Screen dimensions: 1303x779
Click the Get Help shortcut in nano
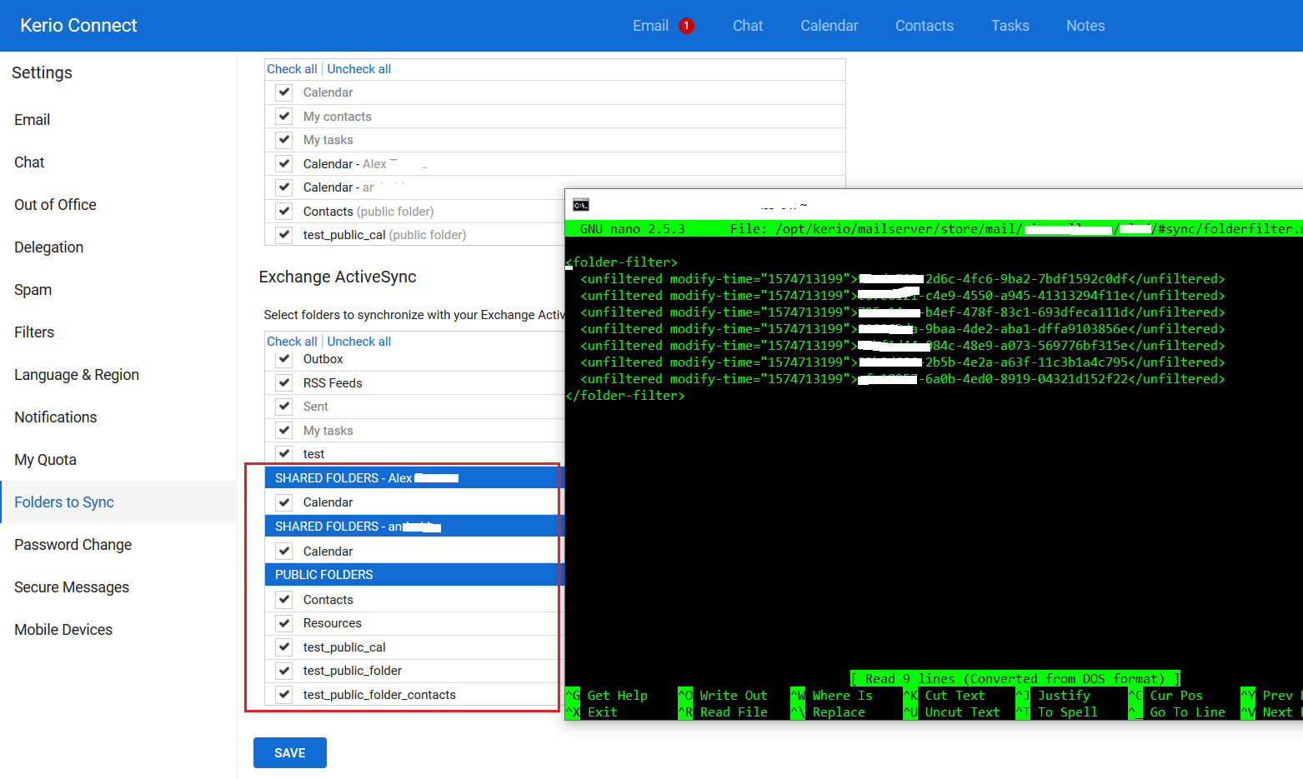607,696
